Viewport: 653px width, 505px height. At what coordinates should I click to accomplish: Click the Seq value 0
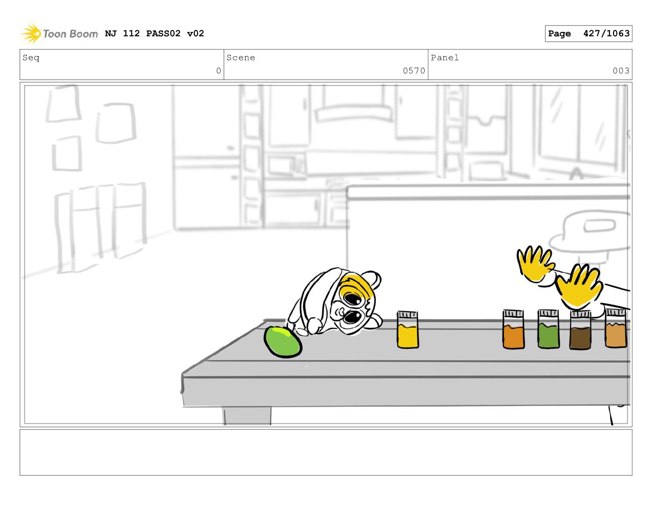click(x=218, y=71)
